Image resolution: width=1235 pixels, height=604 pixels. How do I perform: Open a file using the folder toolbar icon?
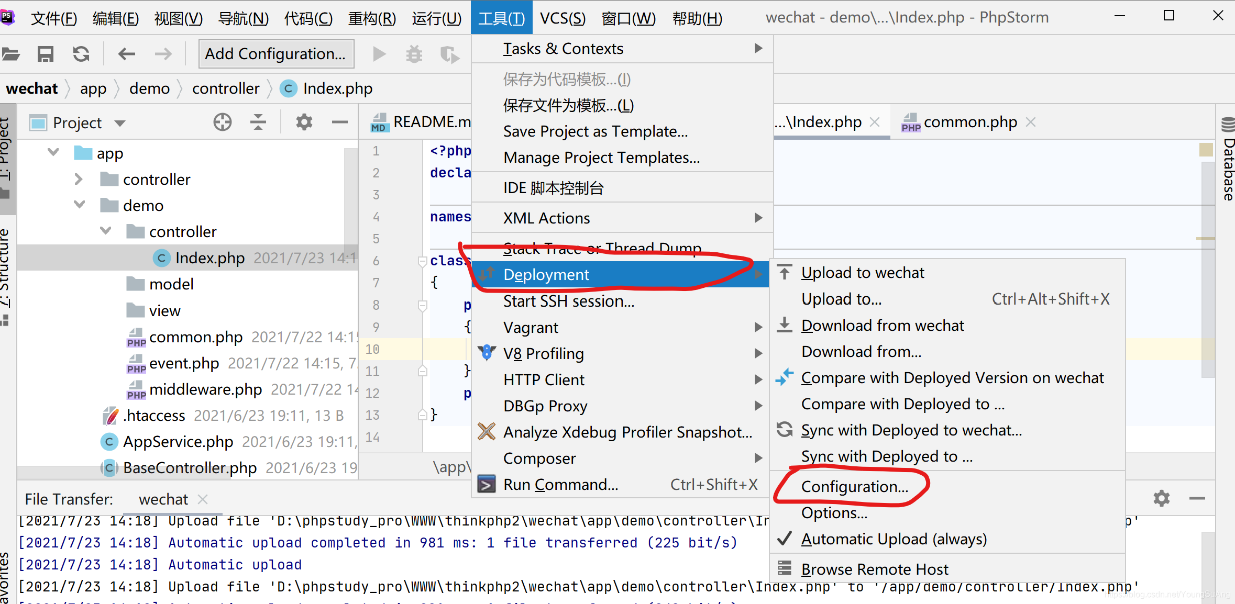tap(11, 54)
